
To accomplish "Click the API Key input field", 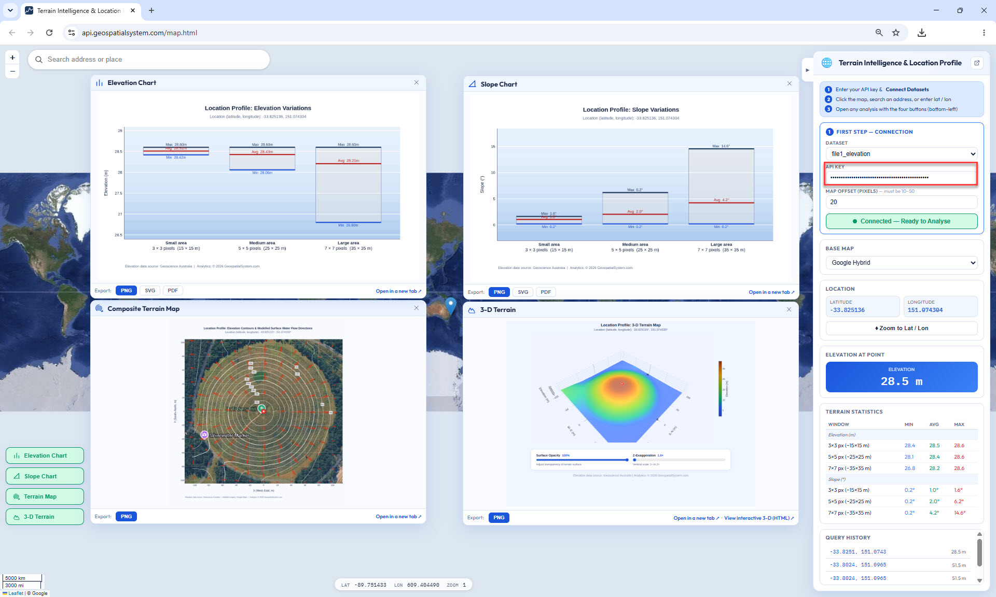I will 902,177.
